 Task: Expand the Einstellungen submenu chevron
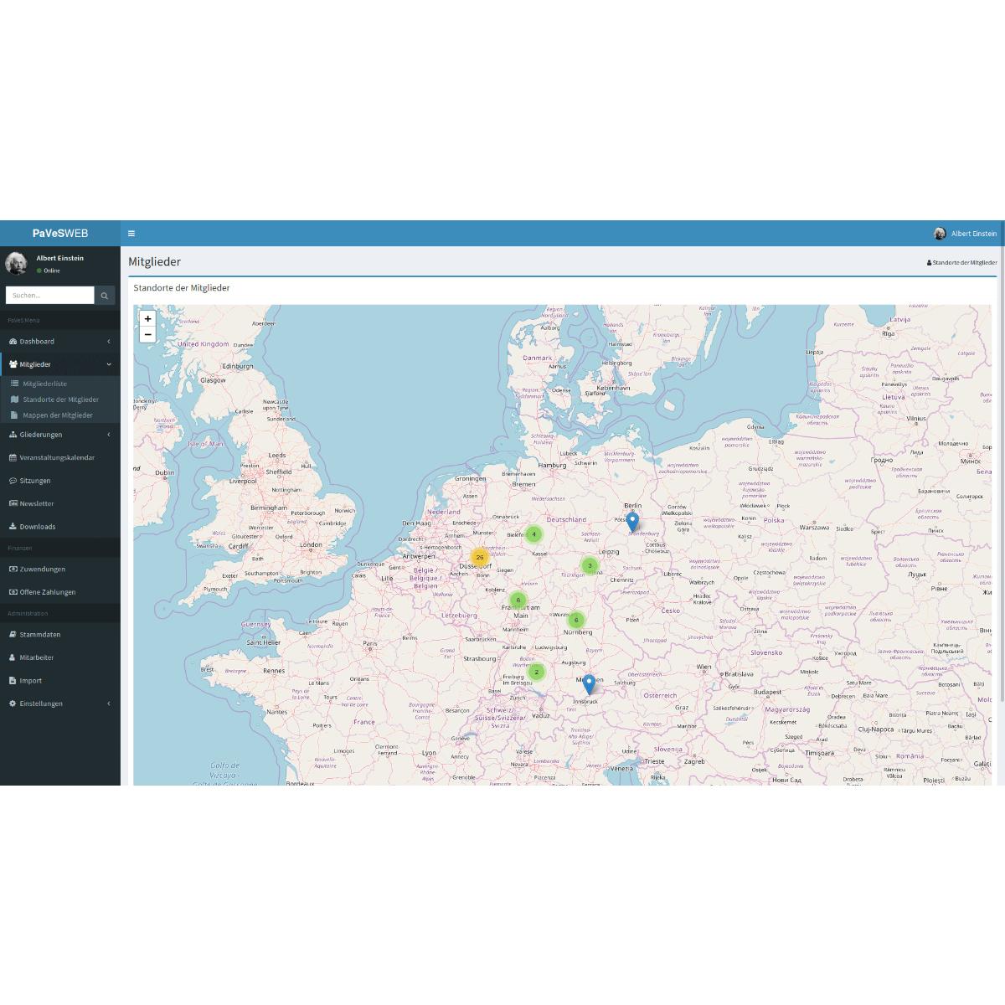[x=109, y=703]
